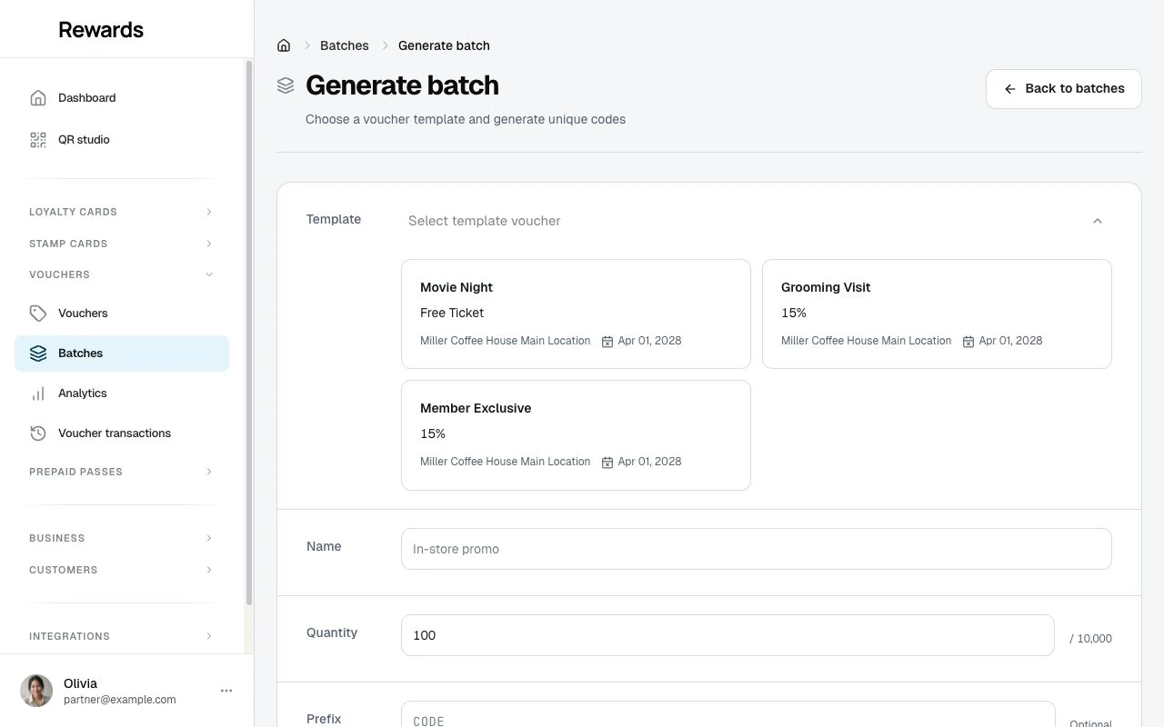
Task: Click the Voucher transactions history icon
Action: click(38, 433)
